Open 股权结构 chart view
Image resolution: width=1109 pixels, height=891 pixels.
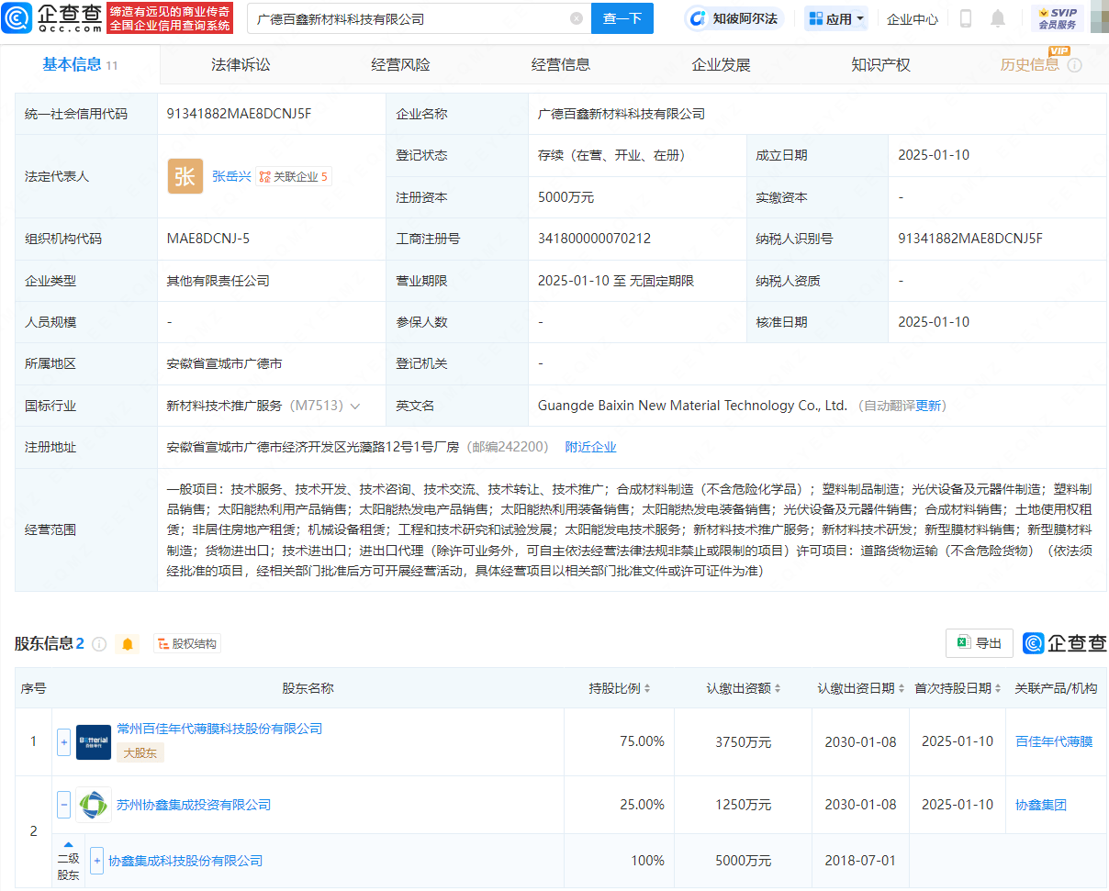tap(187, 643)
